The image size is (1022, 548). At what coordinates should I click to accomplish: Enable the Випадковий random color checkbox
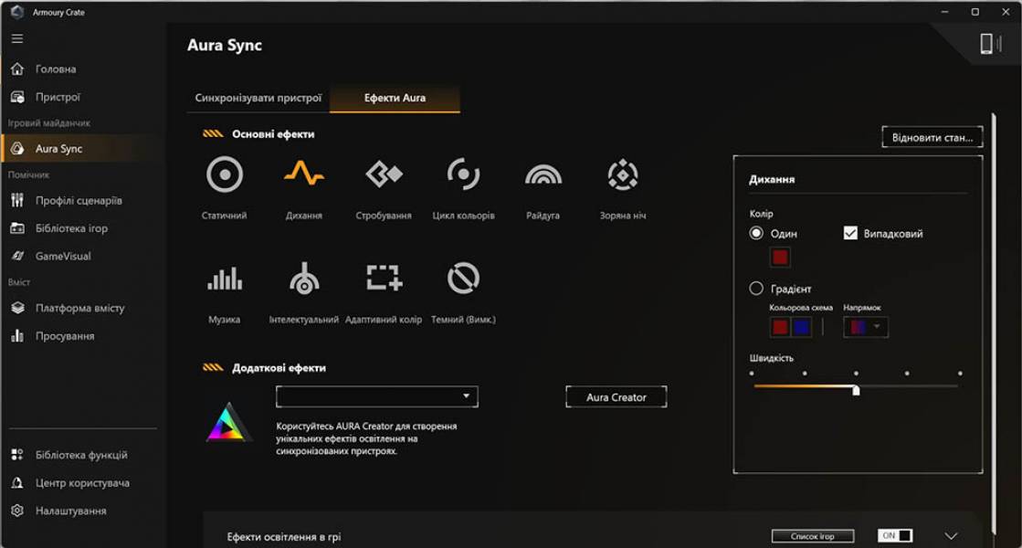click(850, 234)
